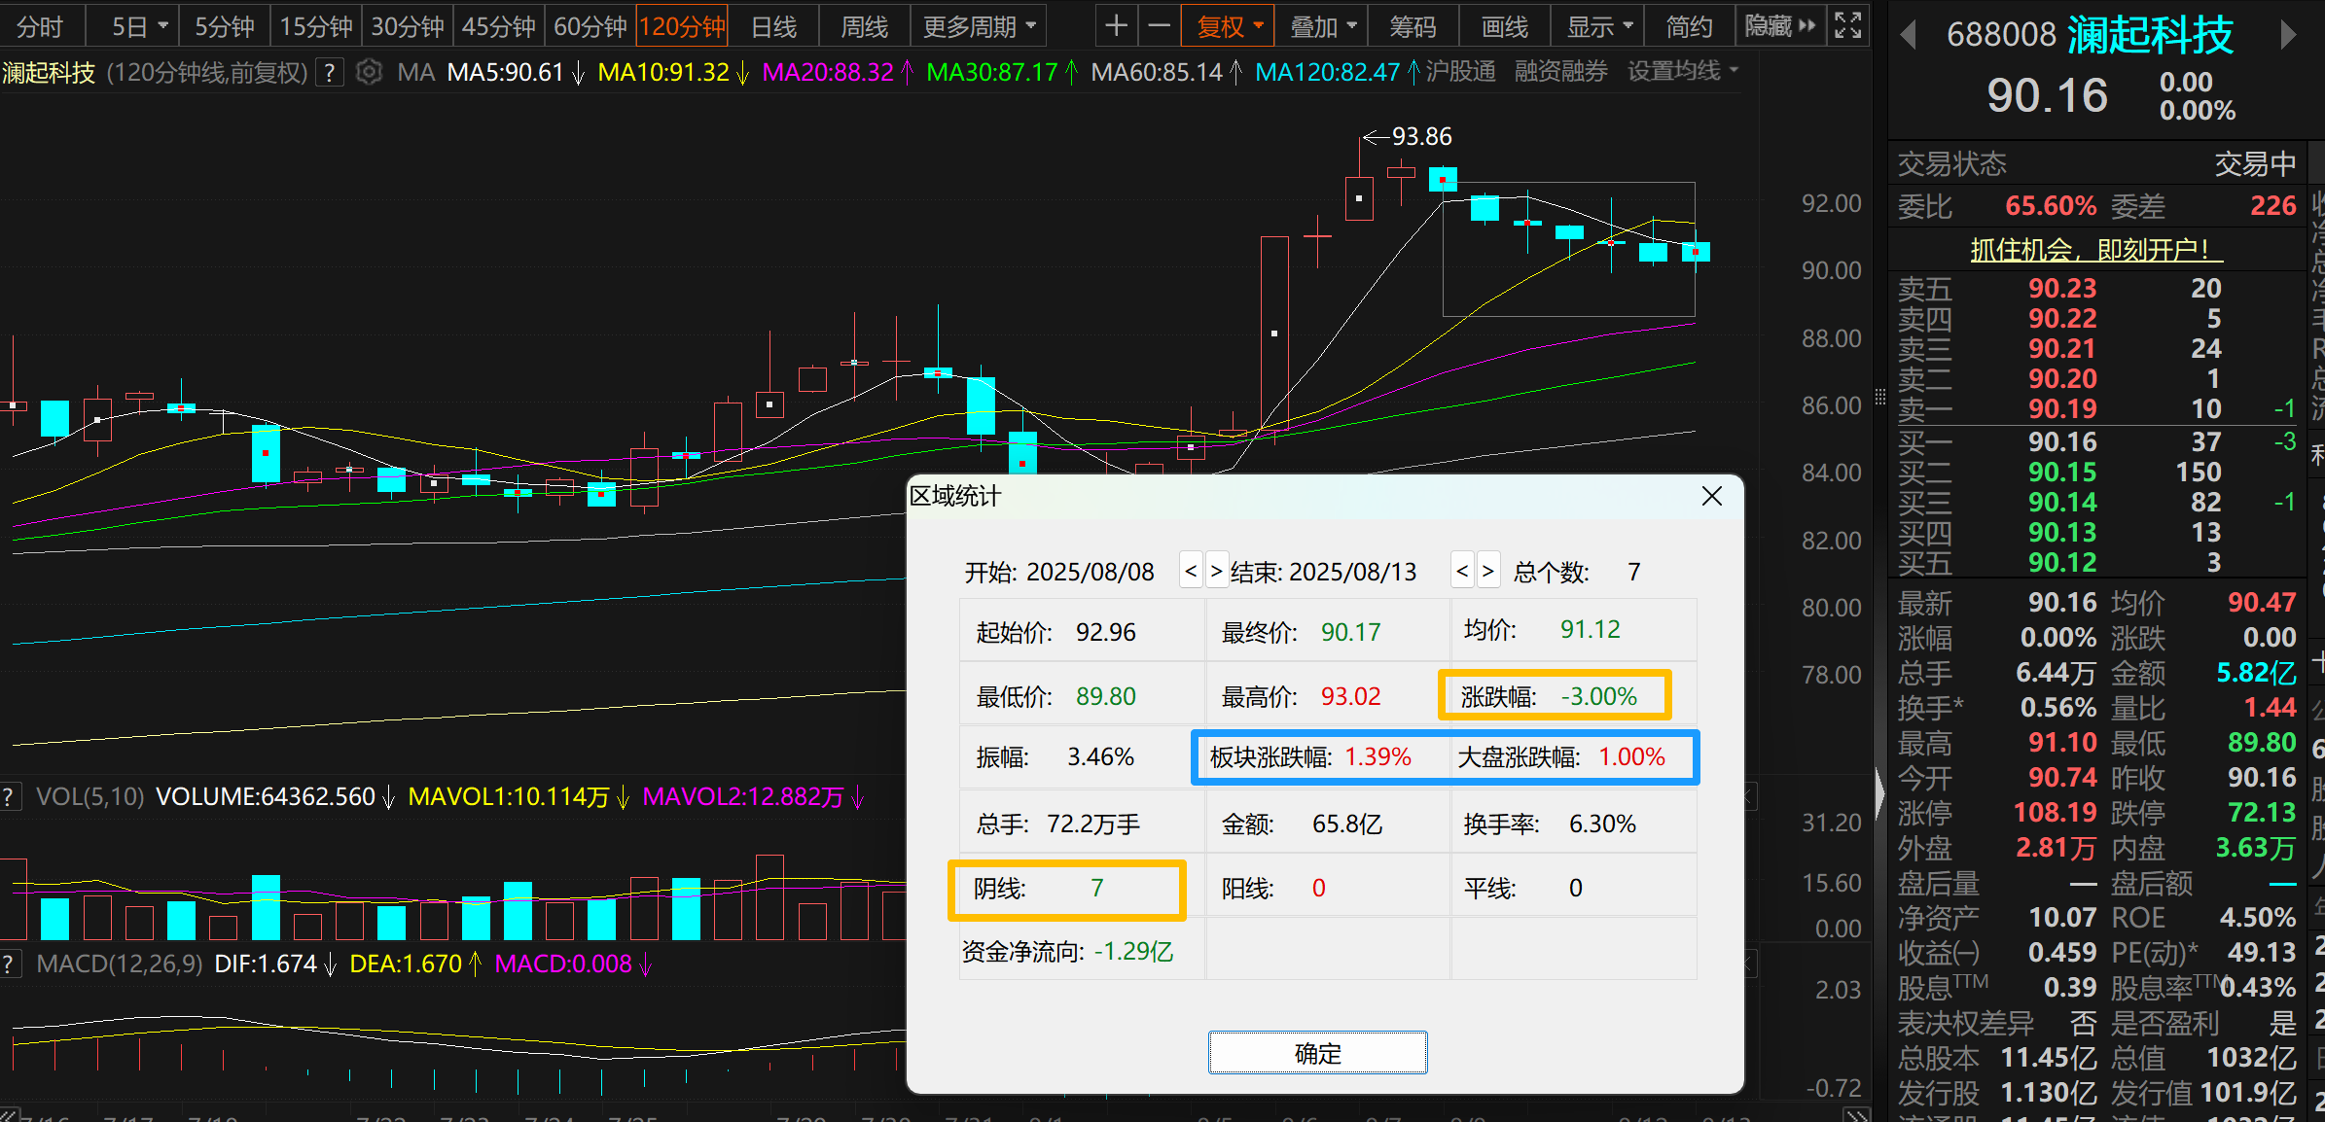Click MA10:91.32 indicator value
The width and height of the screenshot is (2325, 1122).
[673, 72]
